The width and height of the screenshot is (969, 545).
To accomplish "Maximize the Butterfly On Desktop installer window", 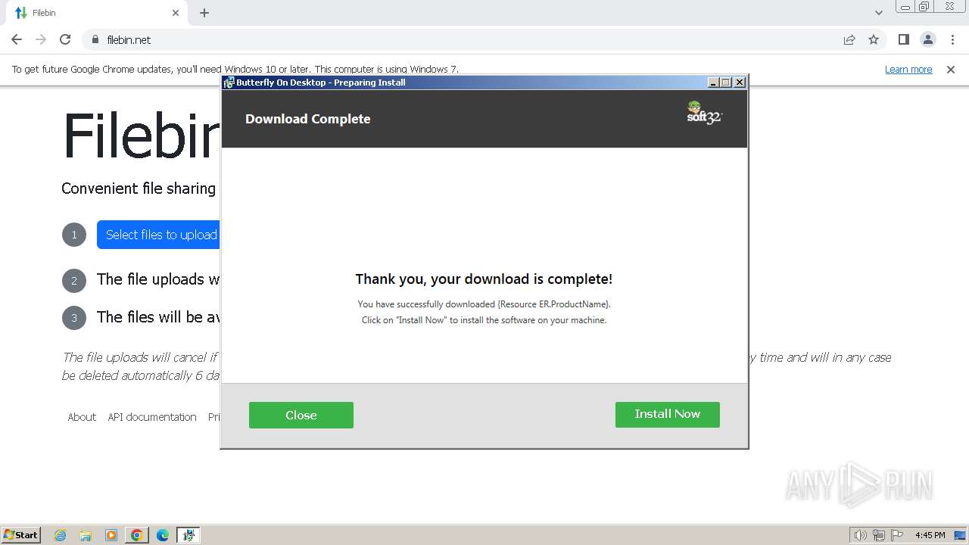I will 726,83.
